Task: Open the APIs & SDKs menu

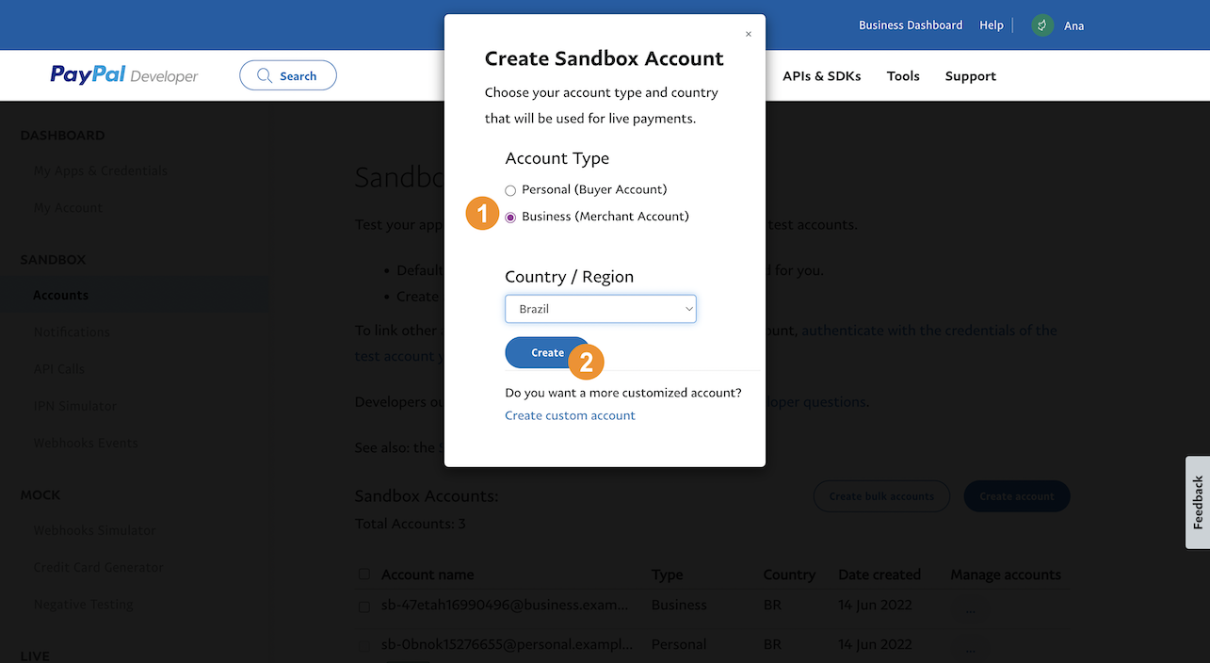Action: click(x=821, y=75)
